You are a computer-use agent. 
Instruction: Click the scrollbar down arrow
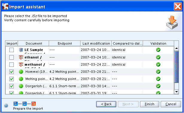(x=177, y=92)
